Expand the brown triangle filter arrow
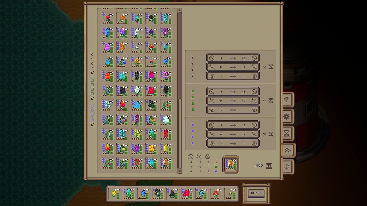Viewport: 367px width, 206px height. 92,72
